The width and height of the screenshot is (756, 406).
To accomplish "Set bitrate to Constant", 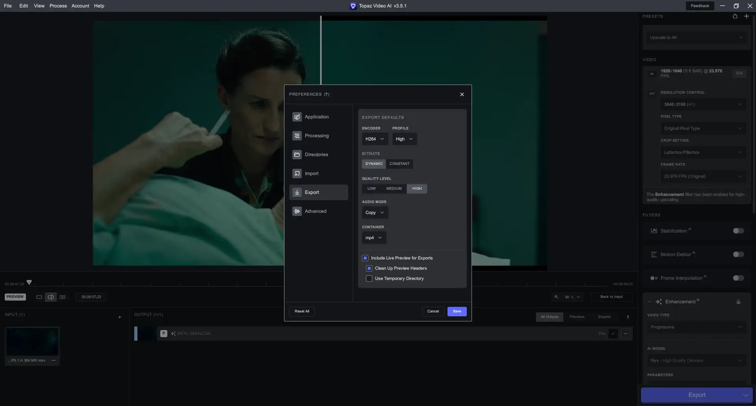I will click(399, 164).
